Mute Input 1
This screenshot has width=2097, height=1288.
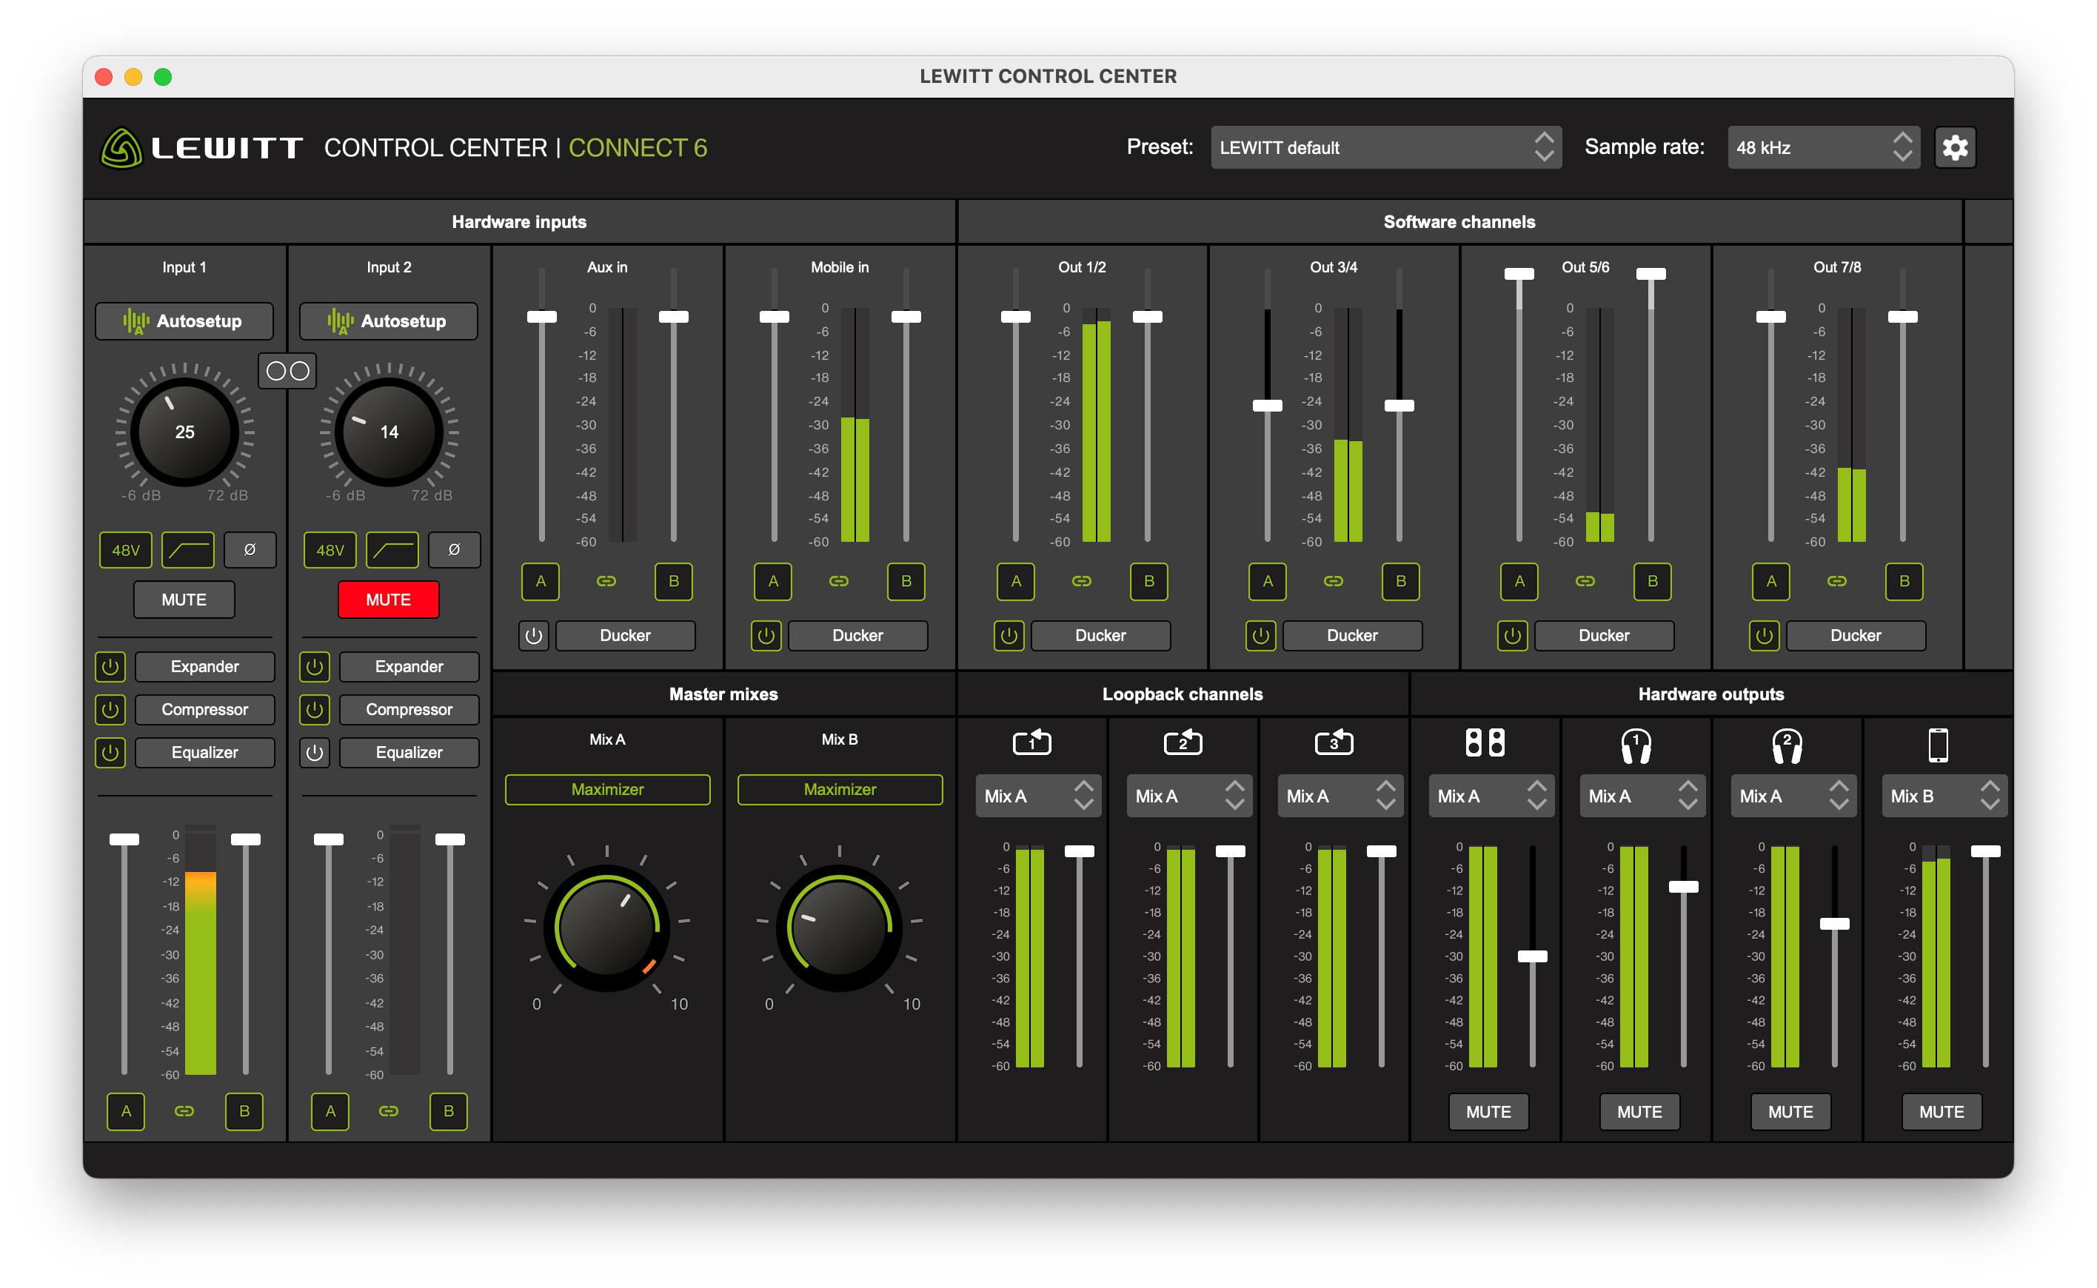point(184,600)
